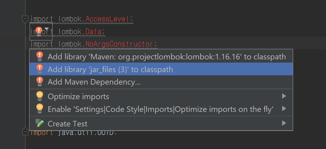Choose Add Maven Dependency... option
The image size is (326, 149).
pyautogui.click(x=94, y=82)
